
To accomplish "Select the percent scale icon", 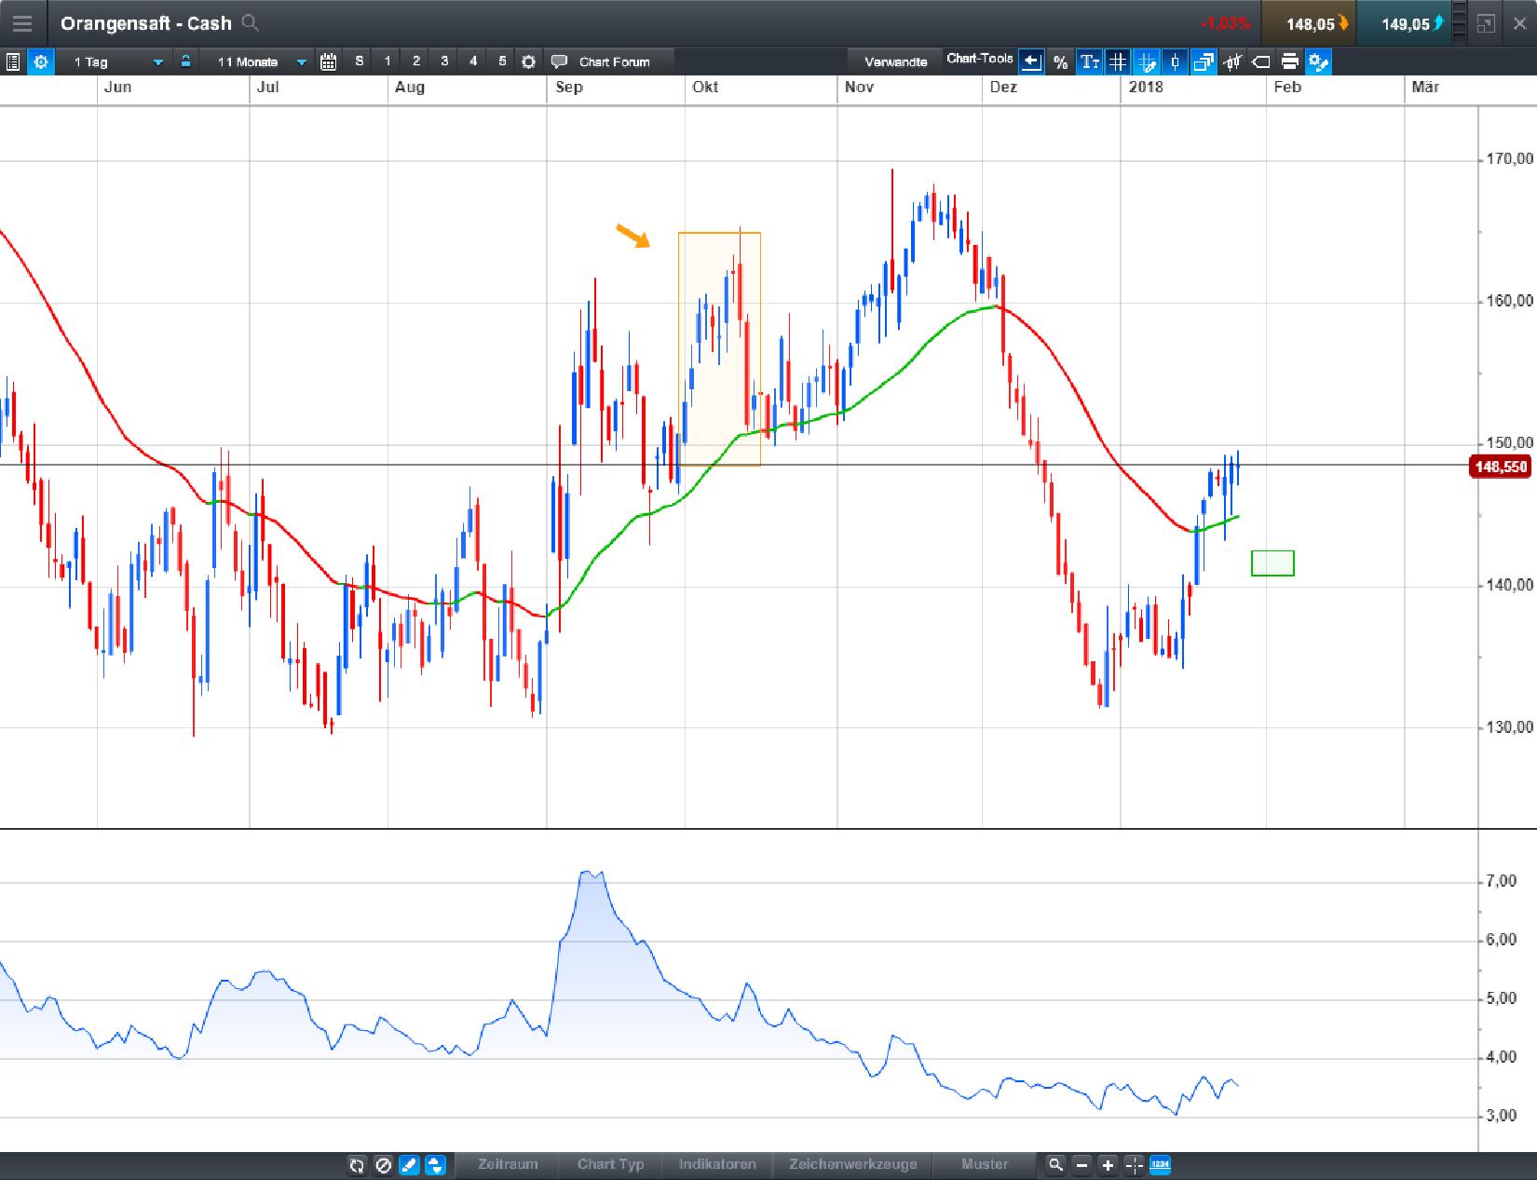I will tap(1061, 61).
